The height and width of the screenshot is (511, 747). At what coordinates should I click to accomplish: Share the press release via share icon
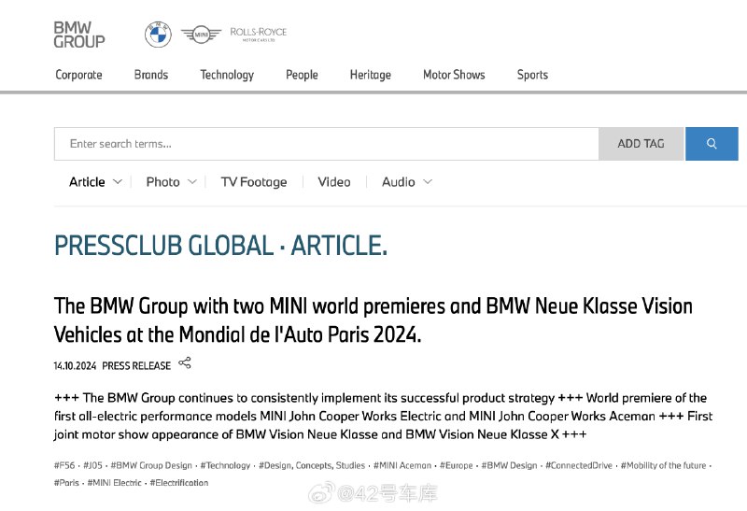click(185, 363)
